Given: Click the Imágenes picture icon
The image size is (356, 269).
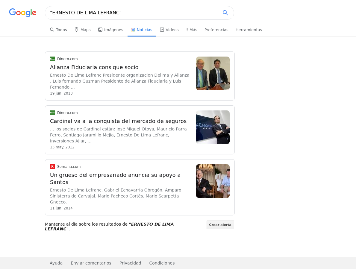Looking at the screenshot, I should coord(100,30).
